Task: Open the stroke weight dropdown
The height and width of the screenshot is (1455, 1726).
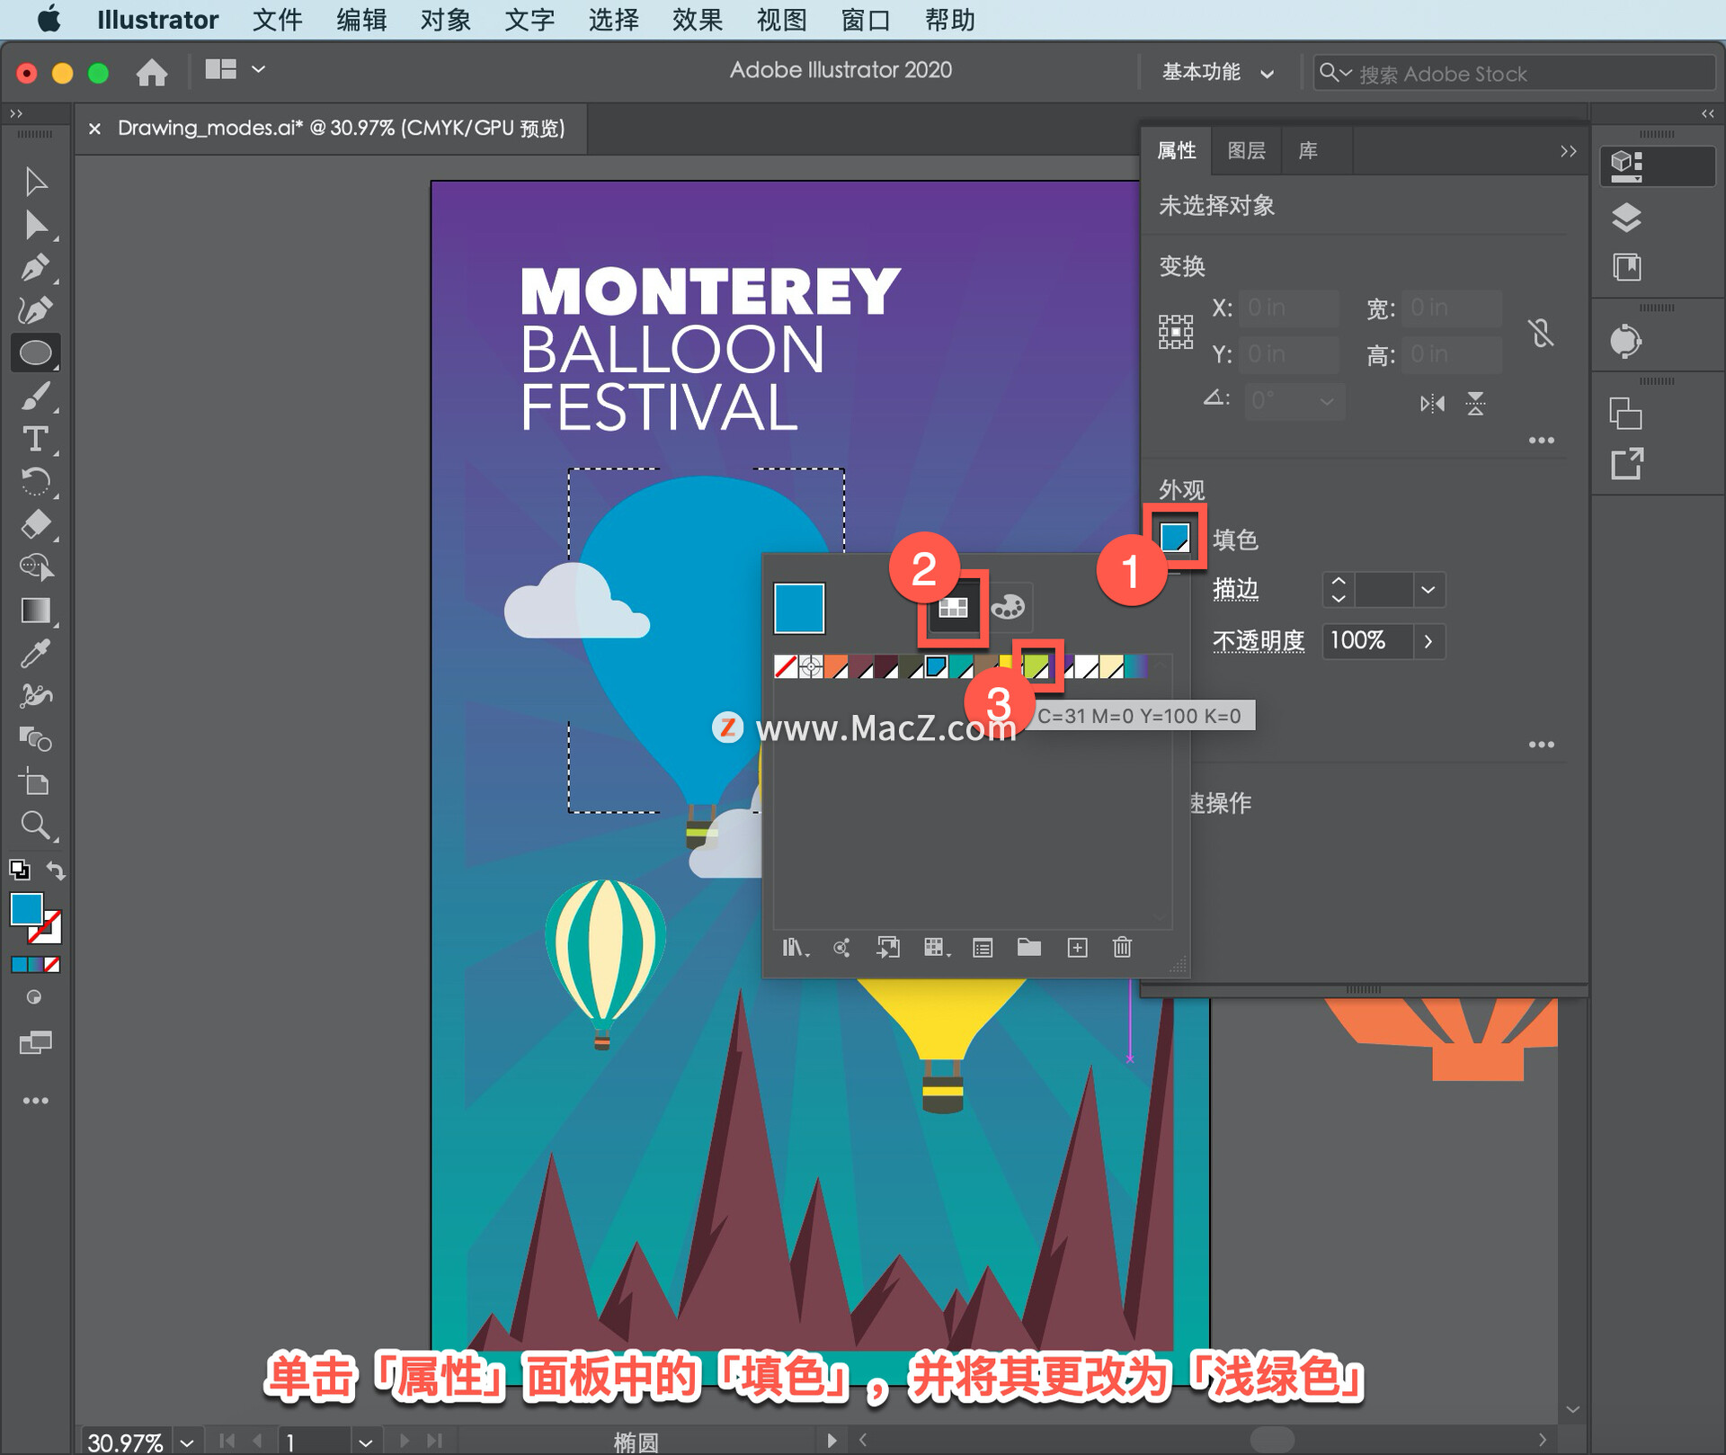Action: (1428, 590)
